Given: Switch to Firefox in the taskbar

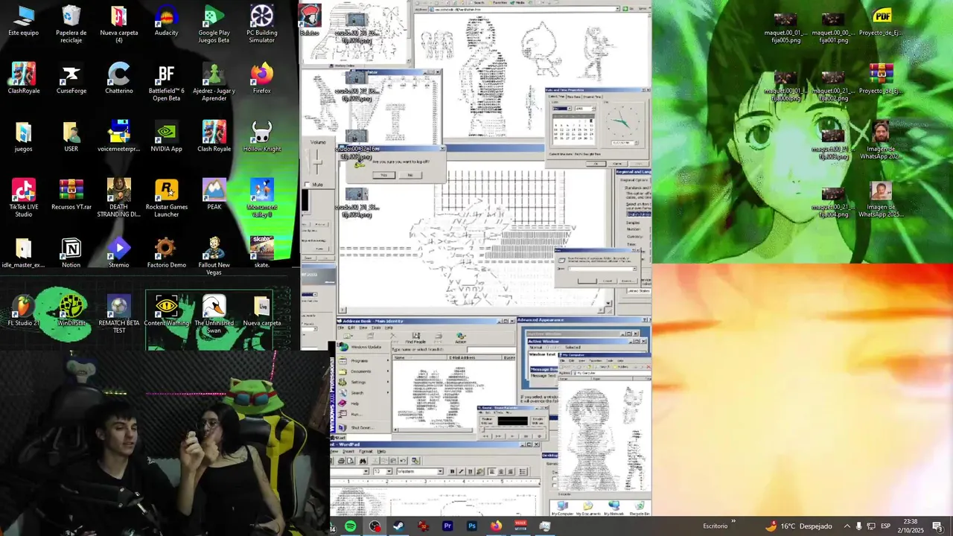Looking at the screenshot, I should coord(496,526).
